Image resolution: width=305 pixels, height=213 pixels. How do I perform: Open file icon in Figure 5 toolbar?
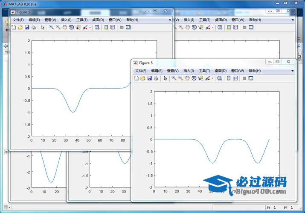coord(143,78)
